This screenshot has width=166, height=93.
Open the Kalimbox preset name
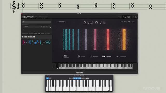tap(62, 22)
